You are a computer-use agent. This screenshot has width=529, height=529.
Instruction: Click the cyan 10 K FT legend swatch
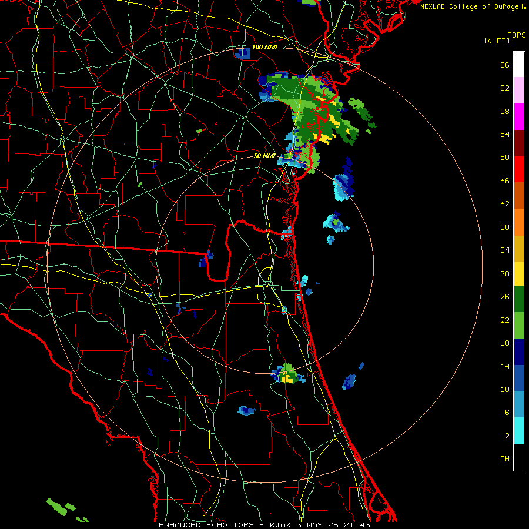tap(519, 431)
